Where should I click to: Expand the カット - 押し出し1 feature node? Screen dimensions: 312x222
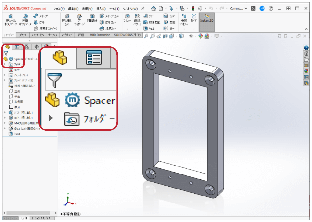point(5,118)
